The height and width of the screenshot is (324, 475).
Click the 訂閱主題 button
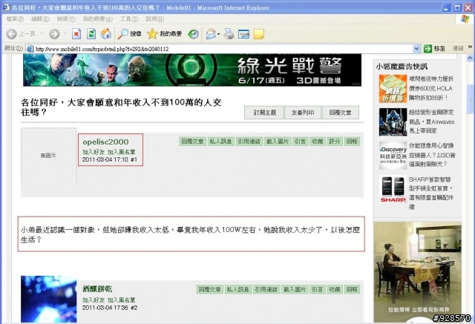tap(264, 113)
